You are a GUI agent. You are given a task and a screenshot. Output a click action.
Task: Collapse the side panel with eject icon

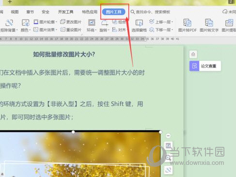point(193,54)
